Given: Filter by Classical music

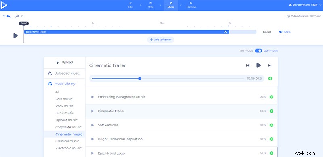Looking at the screenshot, I should coord(67,141).
